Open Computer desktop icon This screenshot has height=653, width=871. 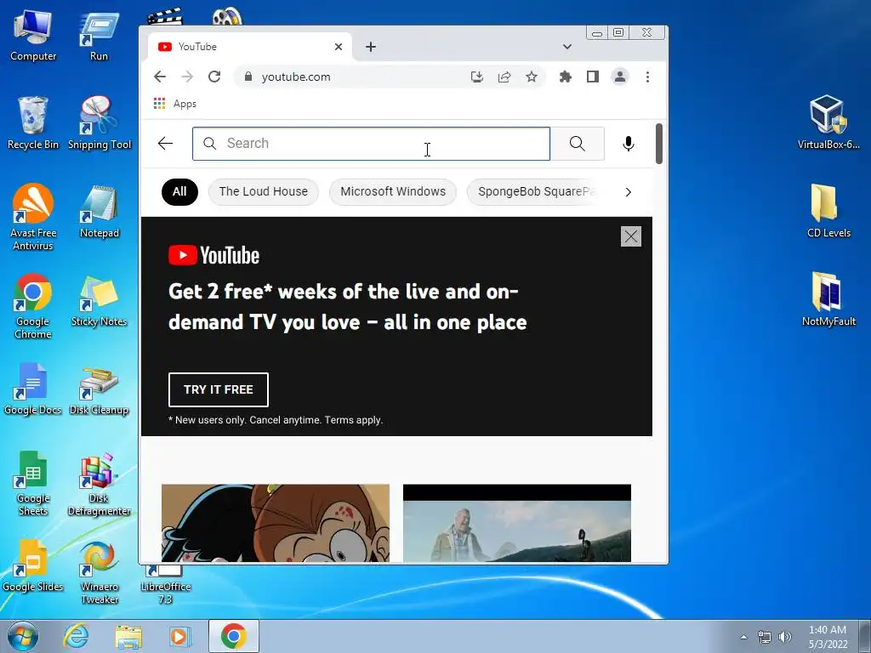[x=33, y=36]
